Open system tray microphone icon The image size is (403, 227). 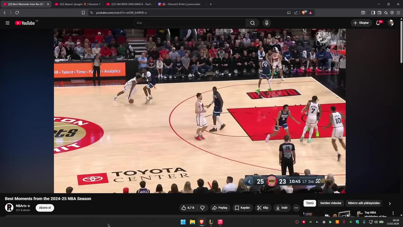(x=364, y=222)
